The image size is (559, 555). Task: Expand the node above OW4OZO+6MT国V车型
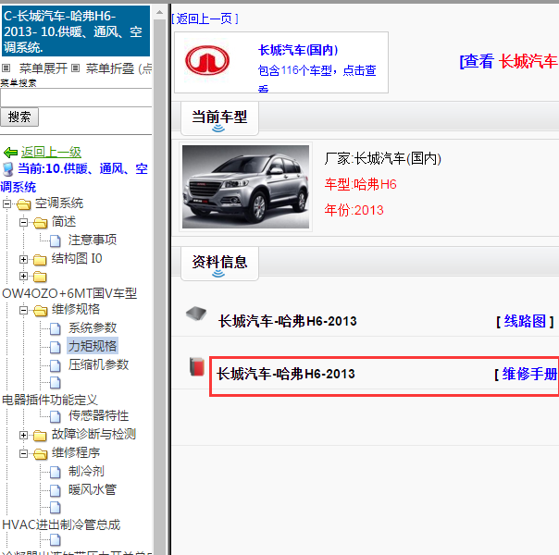(x=23, y=276)
